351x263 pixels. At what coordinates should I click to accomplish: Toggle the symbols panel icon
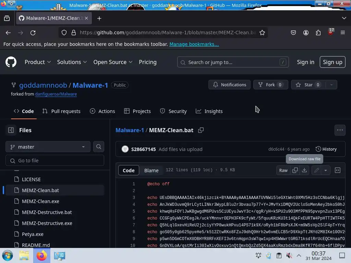[338, 171]
